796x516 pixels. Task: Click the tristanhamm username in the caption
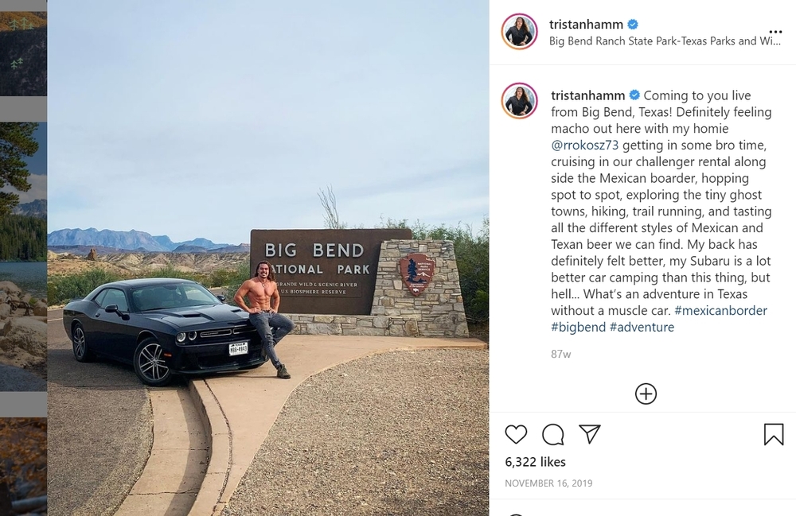coord(588,95)
